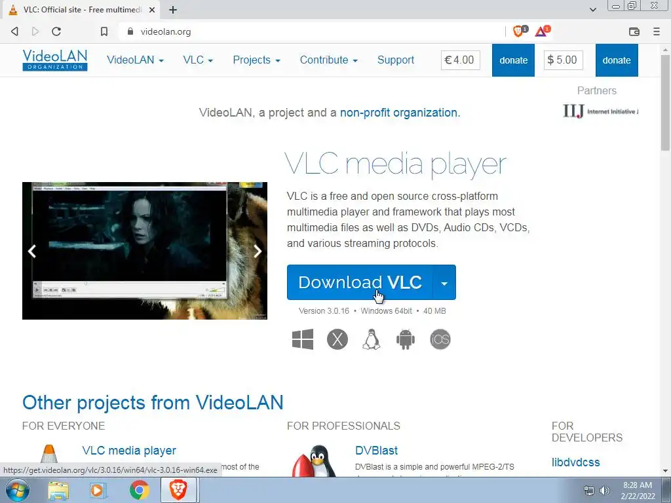Screen dimensions: 671x503
Task: Click the scrollbar down arrow
Action: (665, 470)
